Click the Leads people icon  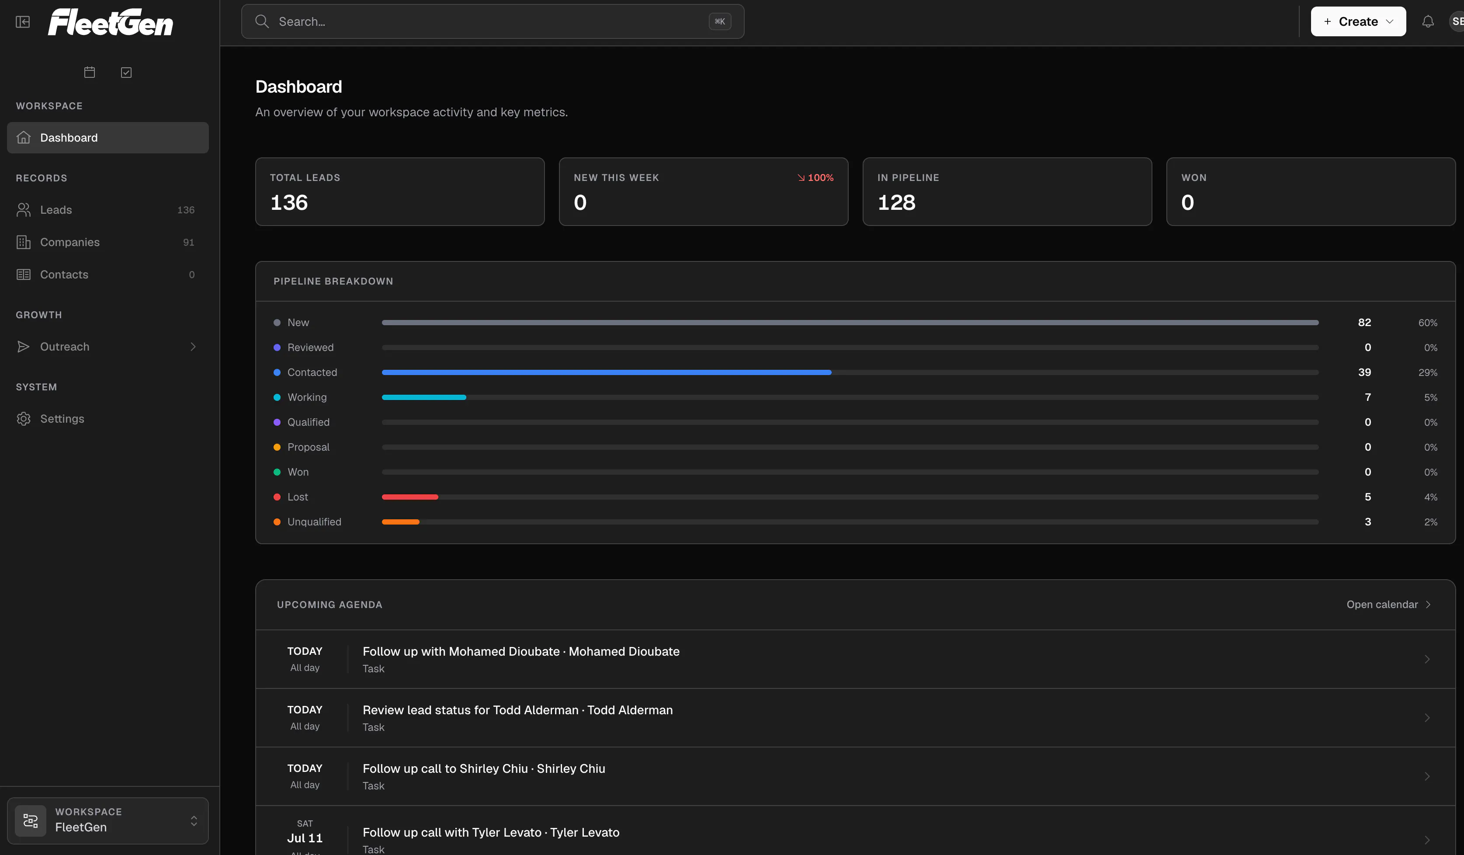[23, 210]
